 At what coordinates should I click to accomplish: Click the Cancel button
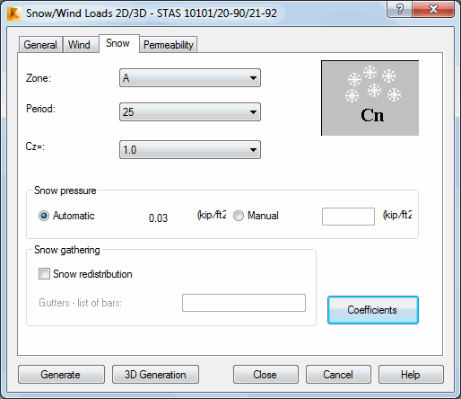click(x=338, y=375)
